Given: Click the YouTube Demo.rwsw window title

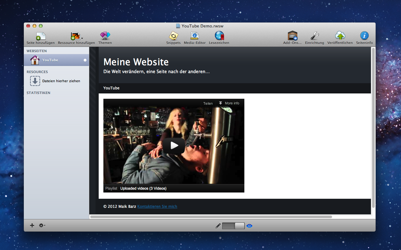Looking at the screenshot, I should tap(202, 26).
